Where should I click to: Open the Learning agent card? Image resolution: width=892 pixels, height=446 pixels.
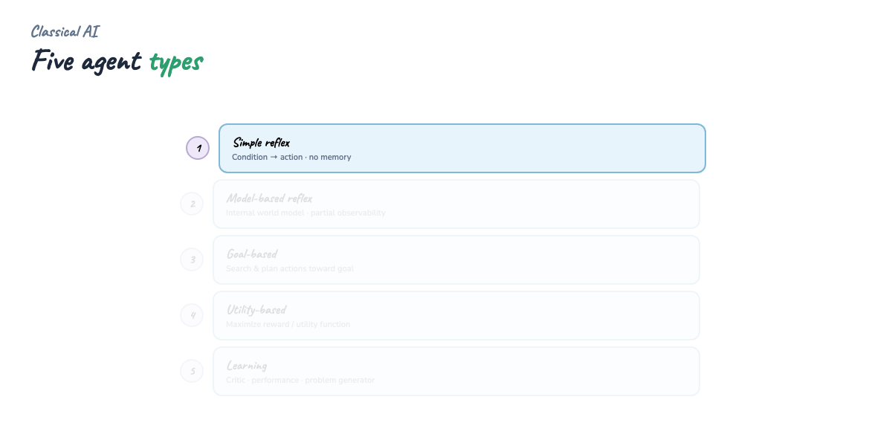(x=456, y=371)
